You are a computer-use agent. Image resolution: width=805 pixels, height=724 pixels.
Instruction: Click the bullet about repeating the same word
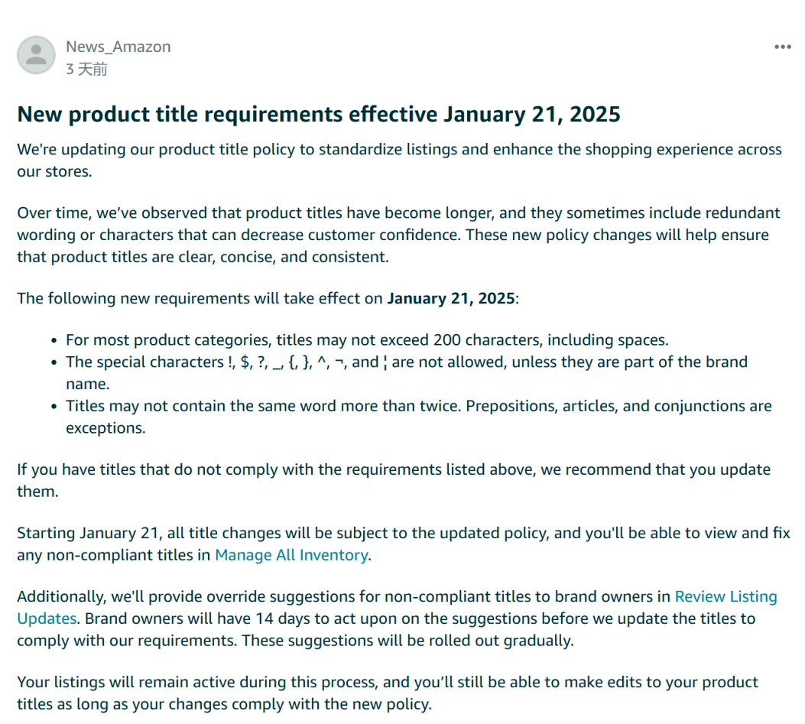pos(418,417)
